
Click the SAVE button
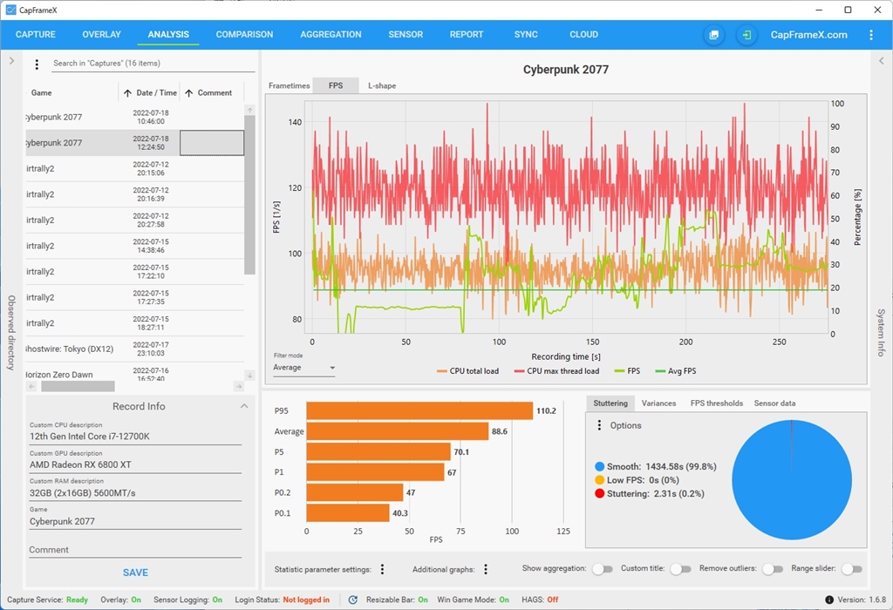135,573
